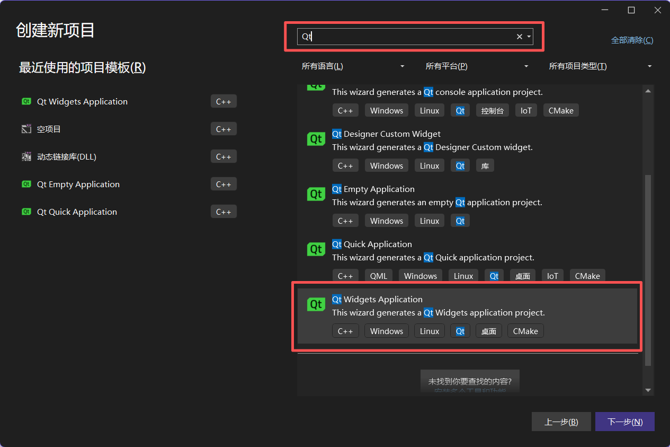Open recent Qt Empty Application template
The image size is (670, 447).
(x=129, y=184)
